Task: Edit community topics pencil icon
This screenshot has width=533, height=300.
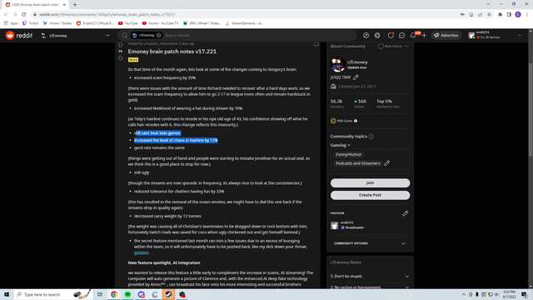Action: (386, 163)
